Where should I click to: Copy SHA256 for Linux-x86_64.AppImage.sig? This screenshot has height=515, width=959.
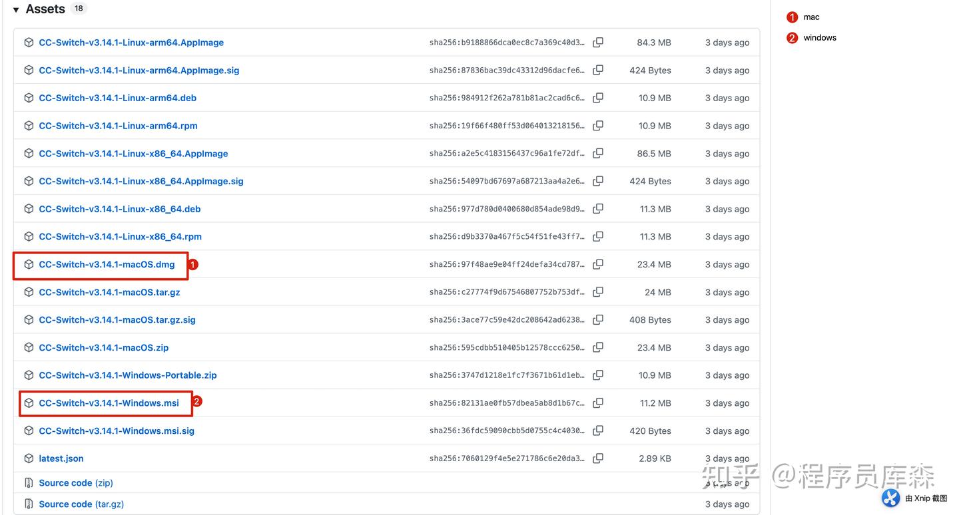pos(598,181)
